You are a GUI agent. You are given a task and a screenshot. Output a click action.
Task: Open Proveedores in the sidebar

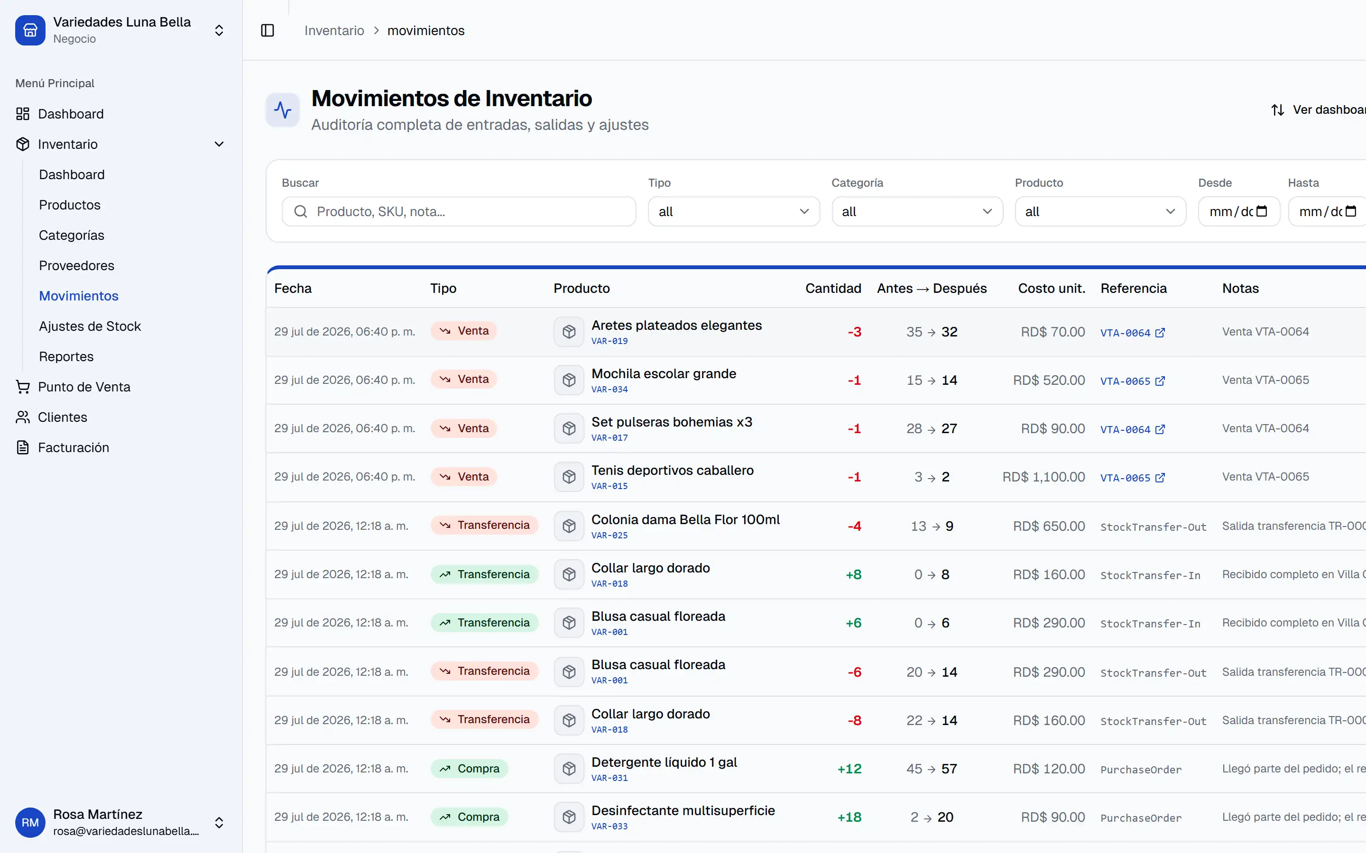pos(76,266)
